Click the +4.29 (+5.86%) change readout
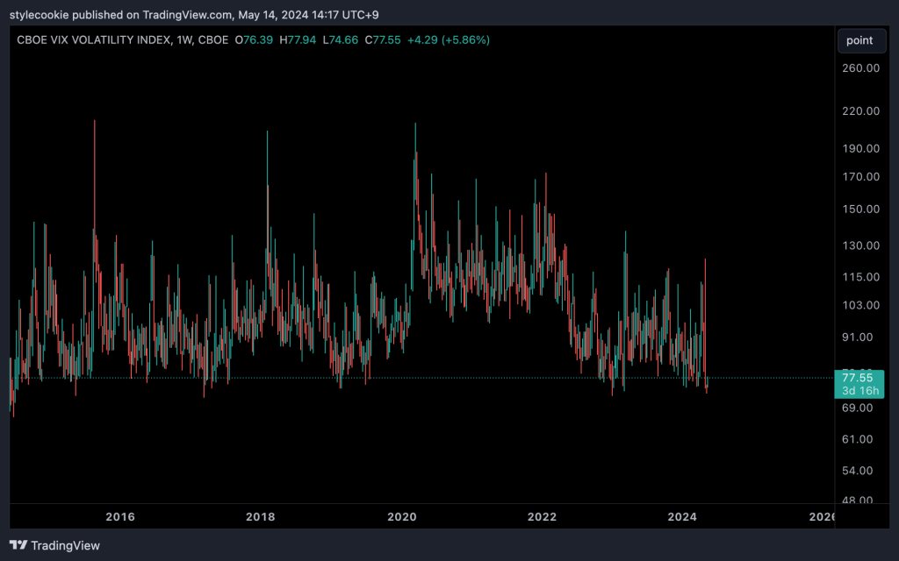This screenshot has width=899, height=561. (x=449, y=40)
